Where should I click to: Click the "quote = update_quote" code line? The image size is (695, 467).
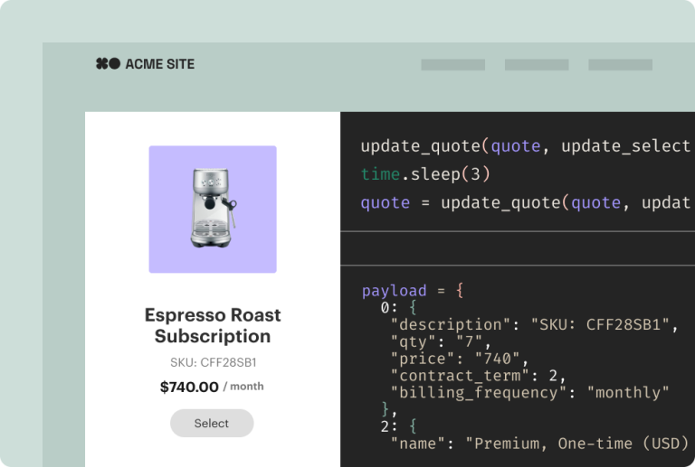coord(525,202)
